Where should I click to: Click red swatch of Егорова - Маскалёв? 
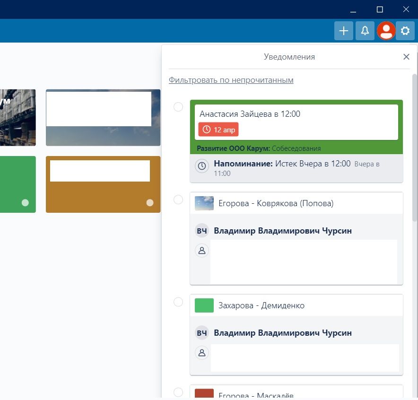[204, 393]
